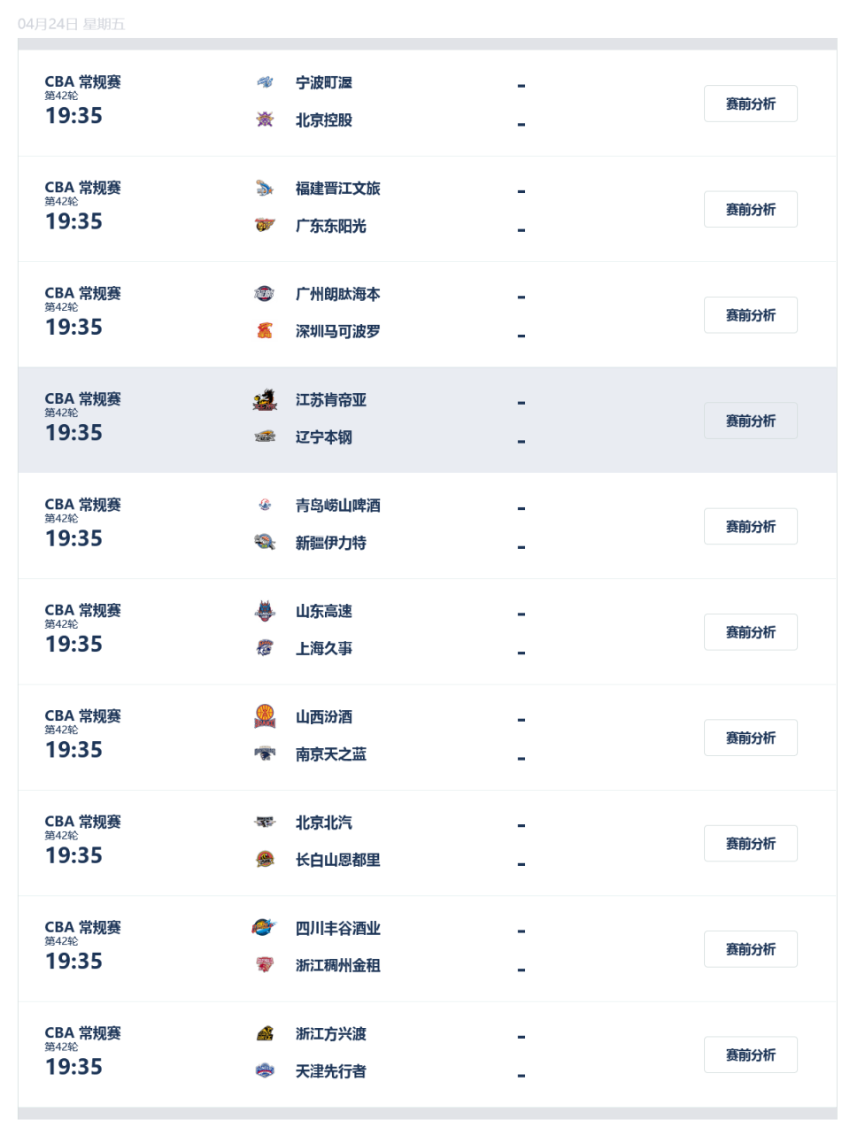Click the 山东高速 team logo
Viewport: 850px width, 1128px height.
265,611
